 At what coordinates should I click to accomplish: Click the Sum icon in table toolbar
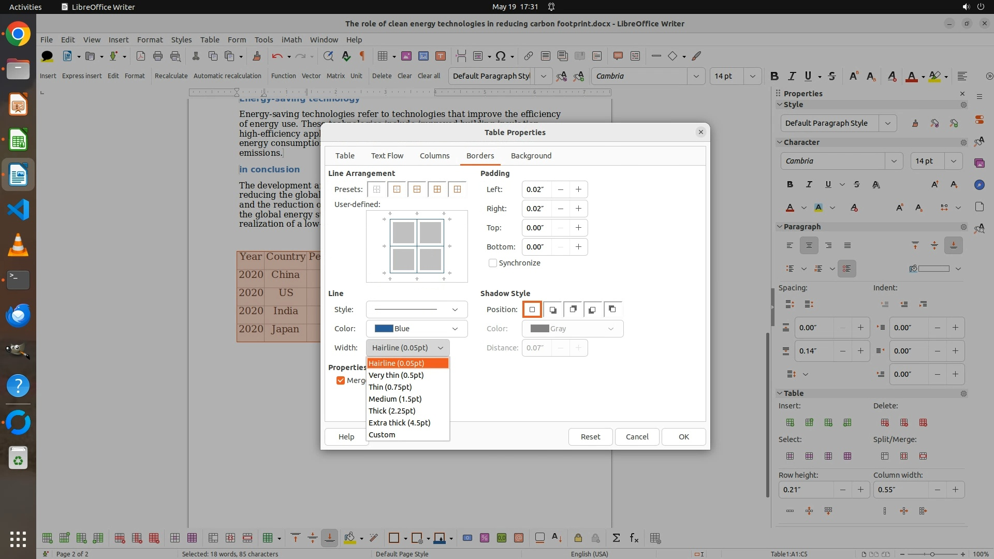616,538
